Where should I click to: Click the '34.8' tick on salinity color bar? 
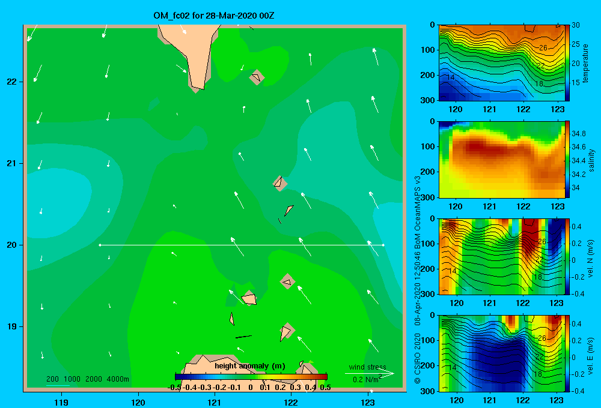pyautogui.click(x=578, y=134)
